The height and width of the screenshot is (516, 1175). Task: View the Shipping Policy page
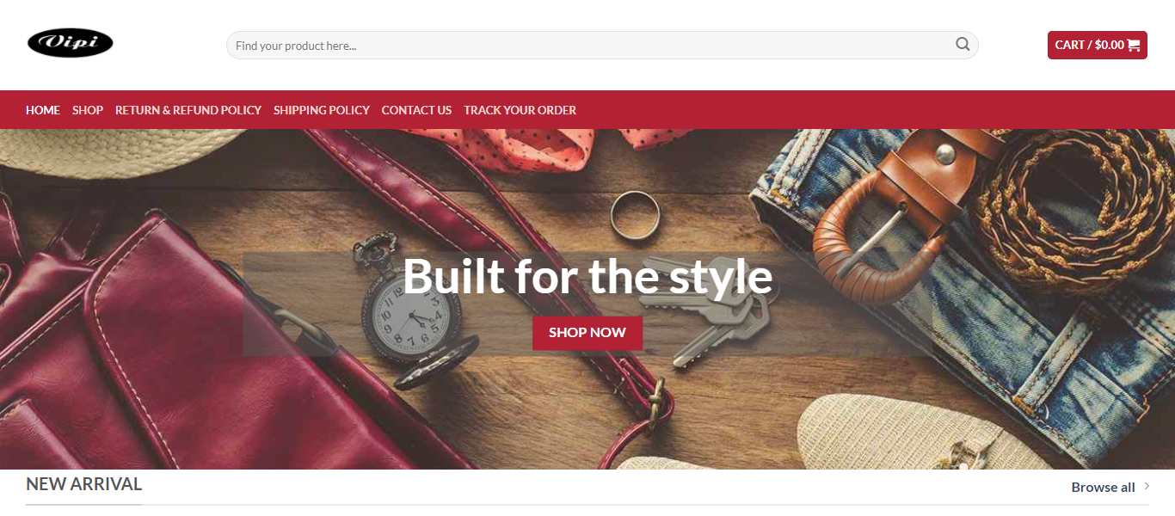point(322,110)
